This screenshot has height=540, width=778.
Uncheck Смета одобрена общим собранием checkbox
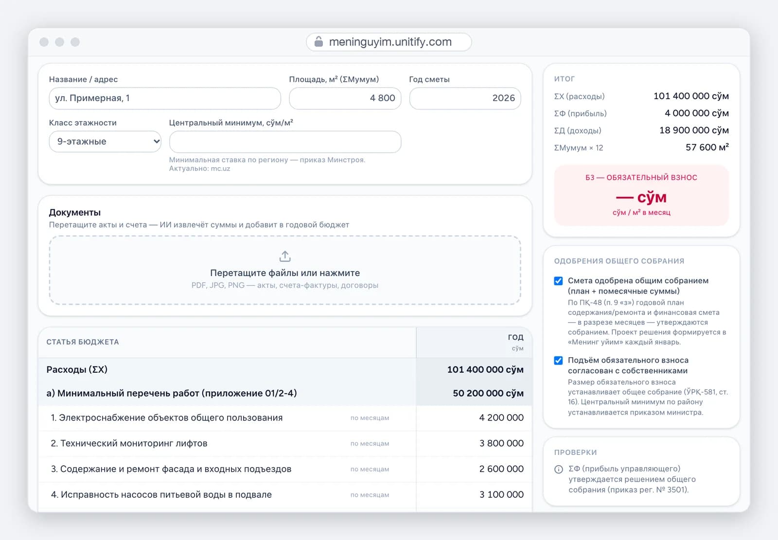pos(559,281)
